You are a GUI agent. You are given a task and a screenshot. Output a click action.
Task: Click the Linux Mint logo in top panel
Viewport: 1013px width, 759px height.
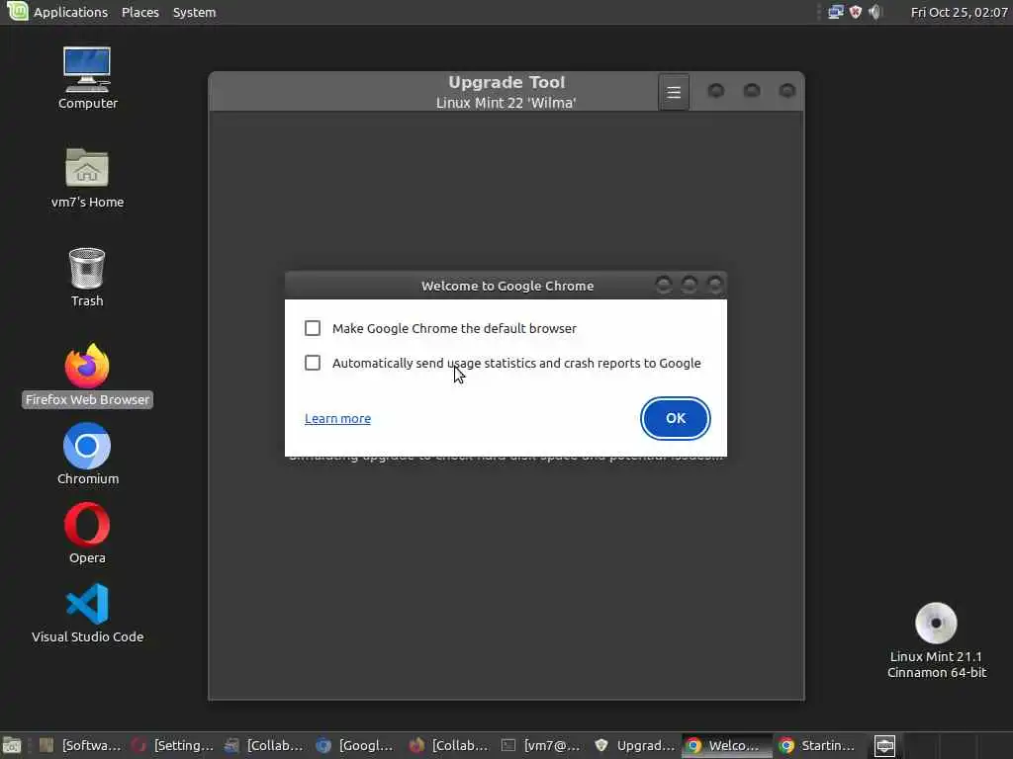click(x=17, y=11)
